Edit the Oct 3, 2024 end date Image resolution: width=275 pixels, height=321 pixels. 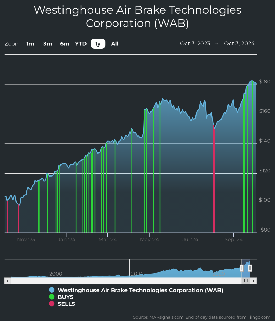[239, 43]
